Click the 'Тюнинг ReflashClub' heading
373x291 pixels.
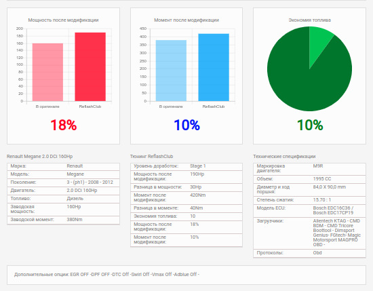point(151,156)
